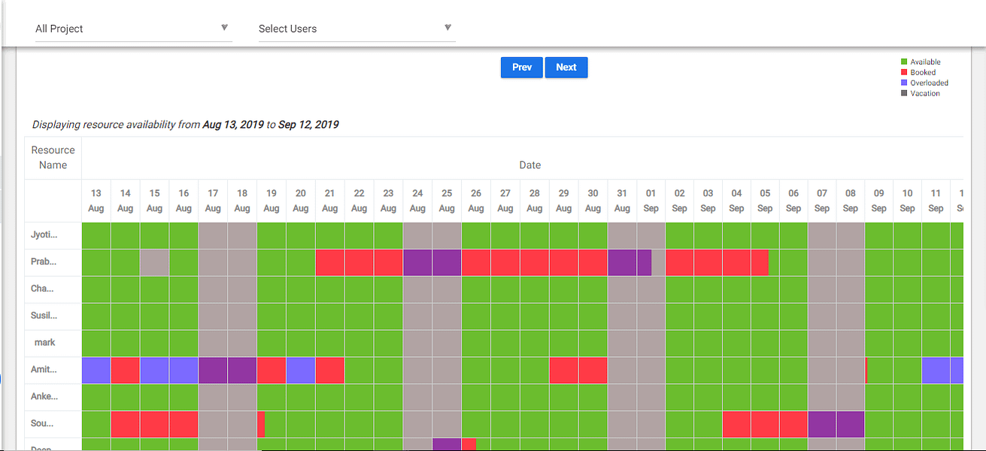Click the gray Vacation legend swatch
Viewport: 986px width, 451px height.
tap(905, 94)
